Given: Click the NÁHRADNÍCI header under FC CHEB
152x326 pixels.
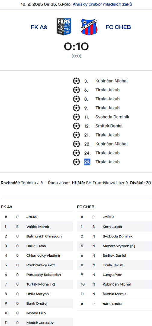Looking at the screenshot, I should pyautogui.click(x=112, y=304).
